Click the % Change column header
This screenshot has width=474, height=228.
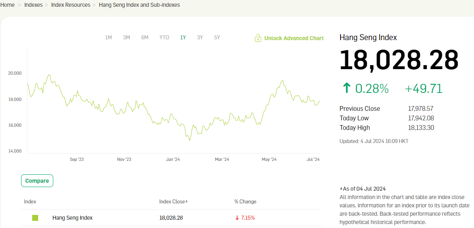(245, 201)
